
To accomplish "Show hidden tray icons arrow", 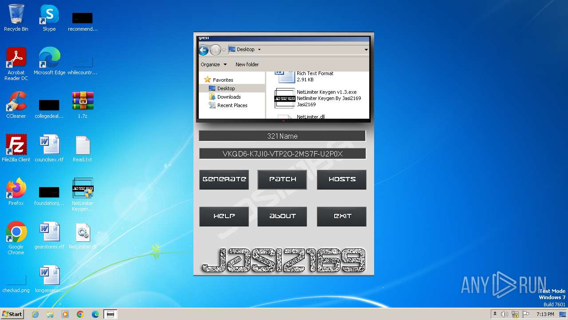I will click(x=495, y=314).
